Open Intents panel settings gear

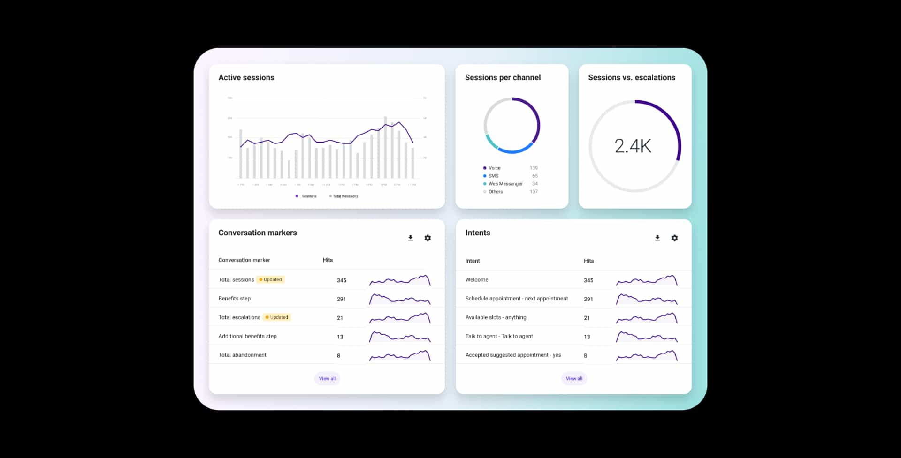(x=674, y=238)
